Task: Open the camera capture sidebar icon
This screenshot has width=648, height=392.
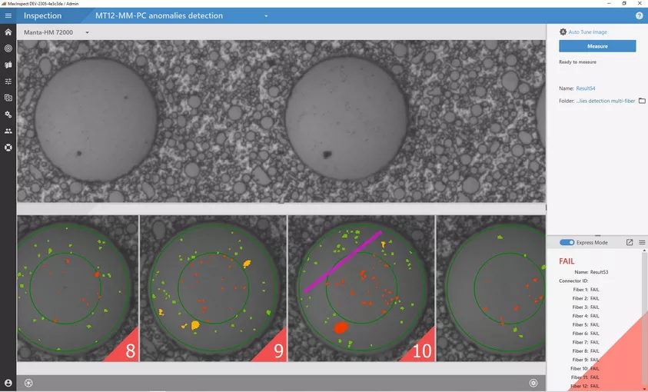Action: [8, 98]
